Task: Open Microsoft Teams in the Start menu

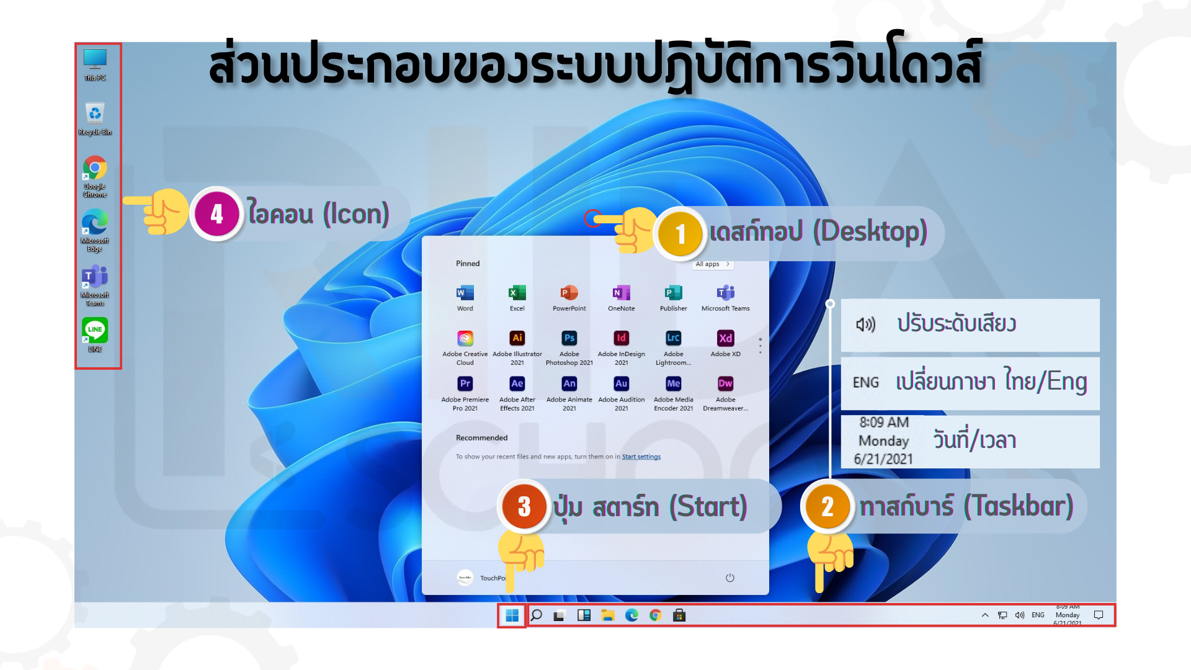Action: tap(726, 298)
